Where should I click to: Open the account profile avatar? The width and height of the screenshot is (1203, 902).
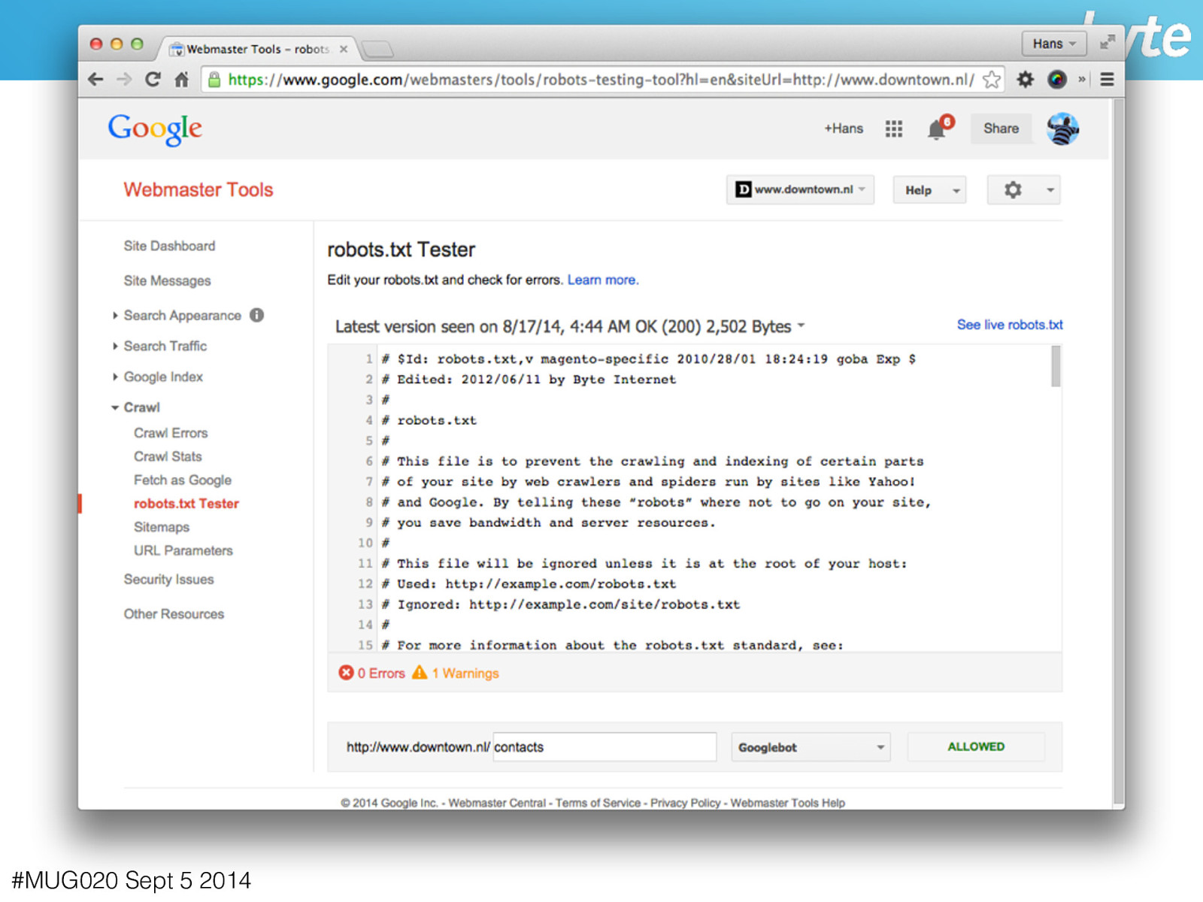[x=1062, y=129]
